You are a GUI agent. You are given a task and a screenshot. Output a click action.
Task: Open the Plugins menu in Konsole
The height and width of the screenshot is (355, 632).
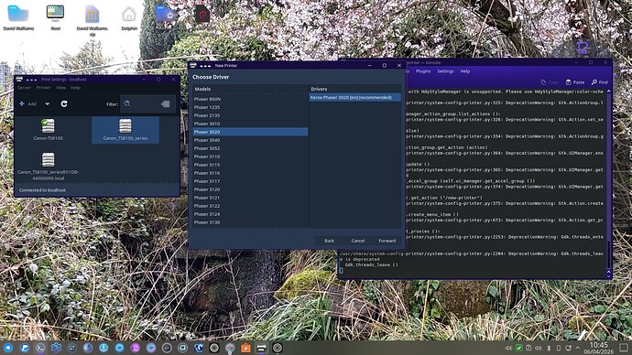[x=423, y=71]
